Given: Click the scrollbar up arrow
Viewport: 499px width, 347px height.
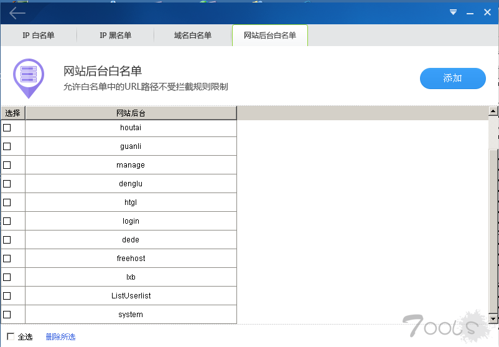Looking at the screenshot, I should [493, 112].
